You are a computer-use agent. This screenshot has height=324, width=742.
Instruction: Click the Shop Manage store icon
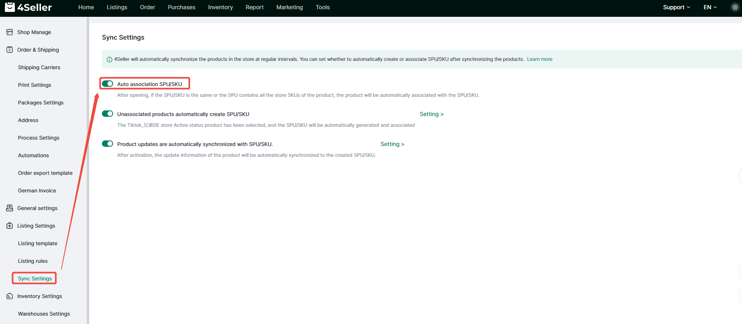[x=10, y=32]
